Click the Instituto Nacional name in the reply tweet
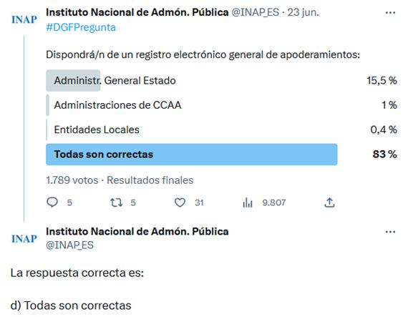408x317 pixels. (x=137, y=231)
